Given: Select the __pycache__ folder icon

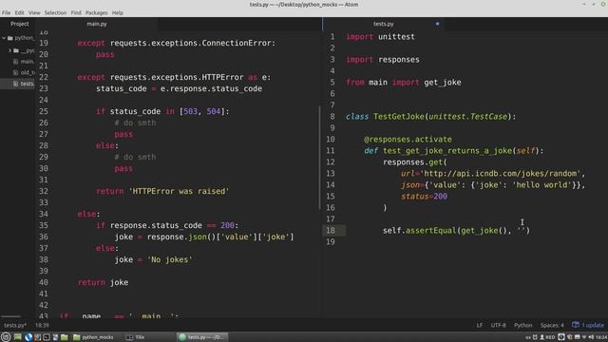Looking at the screenshot, I should coord(16,50).
